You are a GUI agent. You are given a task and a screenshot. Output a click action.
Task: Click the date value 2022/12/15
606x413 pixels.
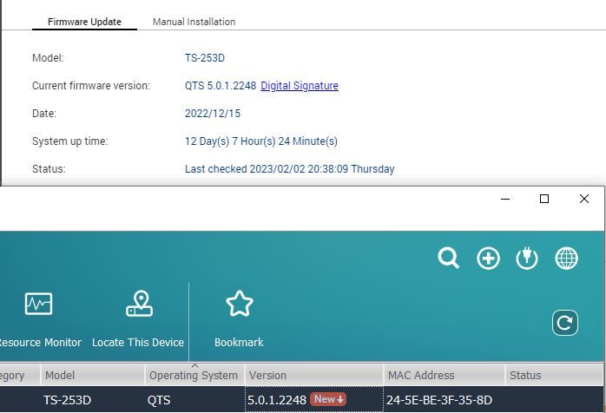point(213,113)
